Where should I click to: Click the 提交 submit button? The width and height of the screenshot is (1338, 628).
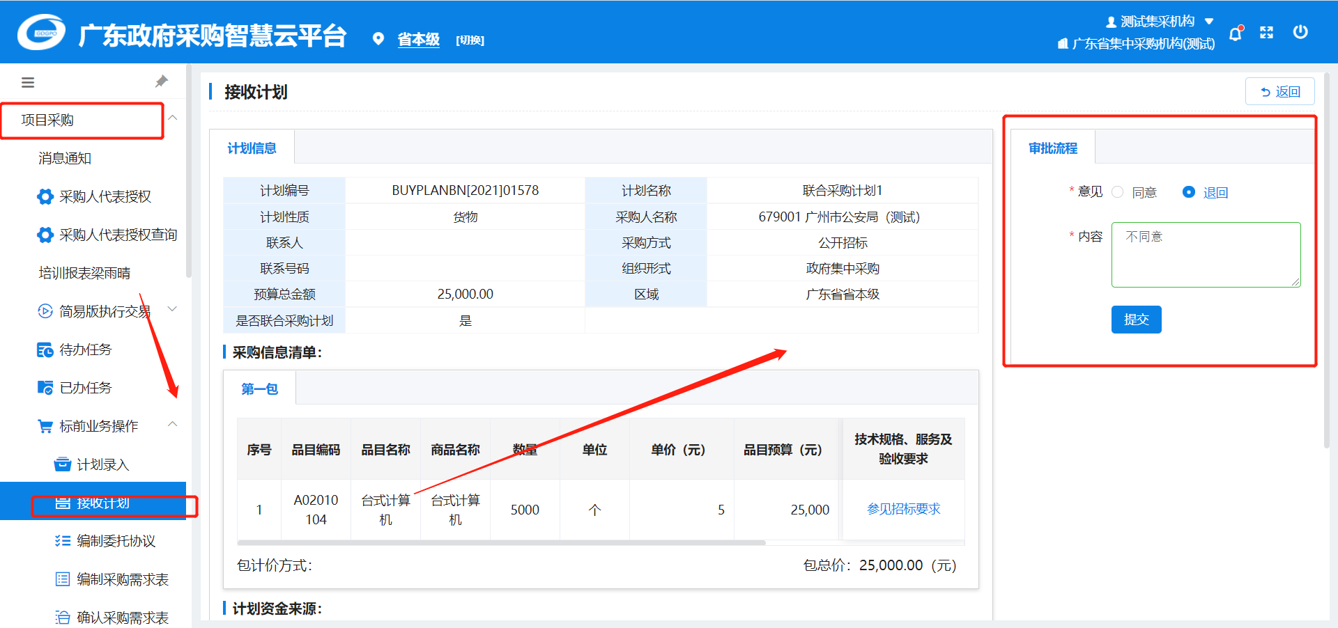tap(1136, 320)
